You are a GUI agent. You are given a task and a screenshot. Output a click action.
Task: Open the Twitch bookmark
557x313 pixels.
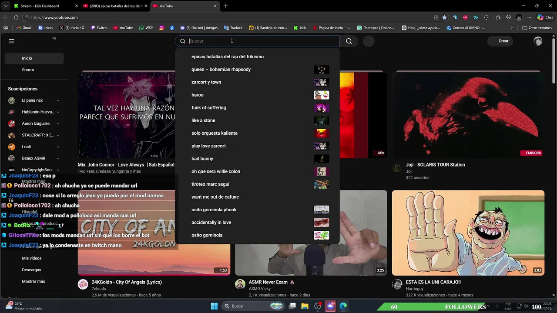(99, 28)
